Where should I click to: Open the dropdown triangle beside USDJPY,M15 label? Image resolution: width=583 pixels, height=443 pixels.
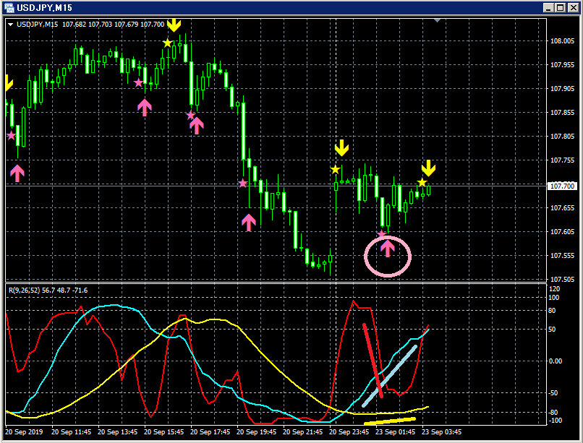coord(10,25)
